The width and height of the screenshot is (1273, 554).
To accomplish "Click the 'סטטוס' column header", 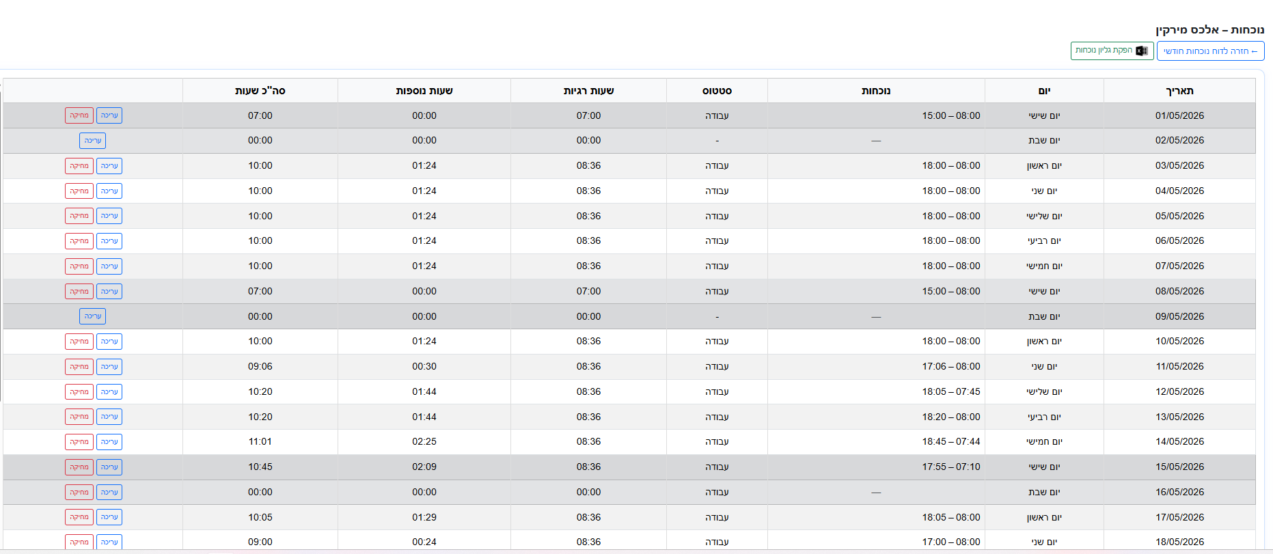I will click(717, 91).
